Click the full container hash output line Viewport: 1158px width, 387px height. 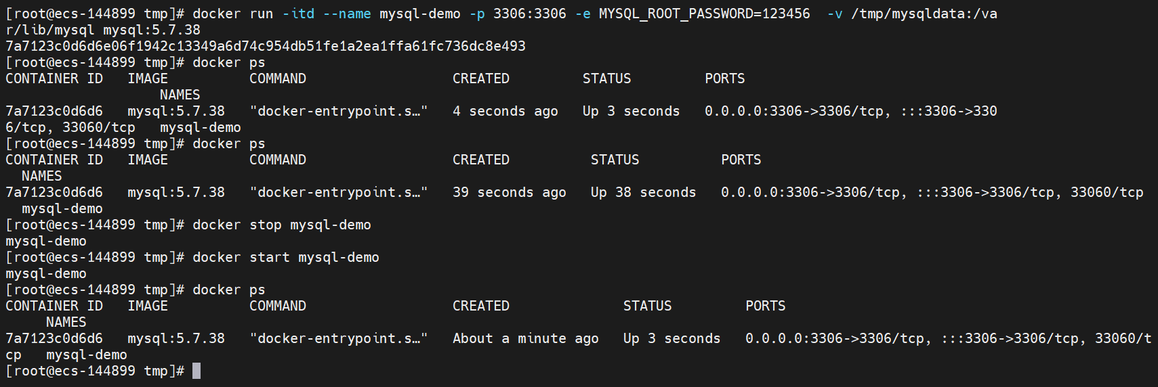click(x=266, y=46)
